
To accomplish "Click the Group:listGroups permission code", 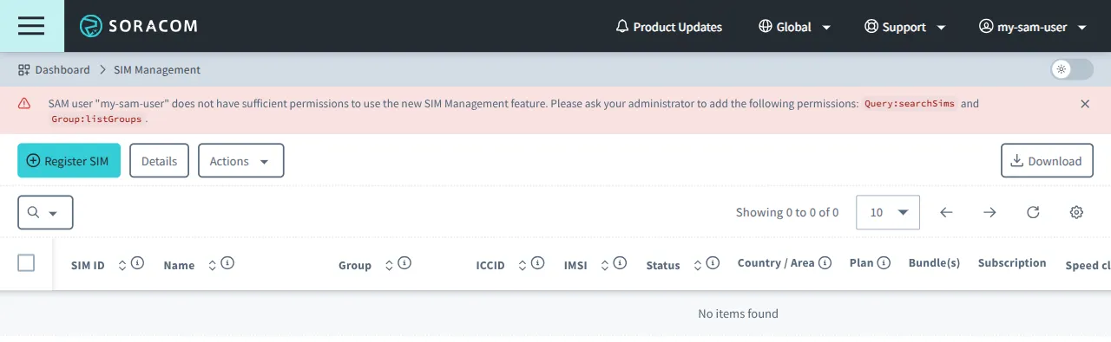I will pyautogui.click(x=96, y=119).
